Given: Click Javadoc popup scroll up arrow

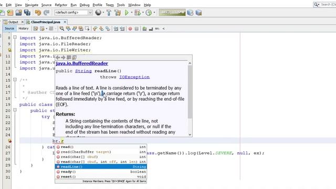Looking at the screenshot, I should coord(190,63).
